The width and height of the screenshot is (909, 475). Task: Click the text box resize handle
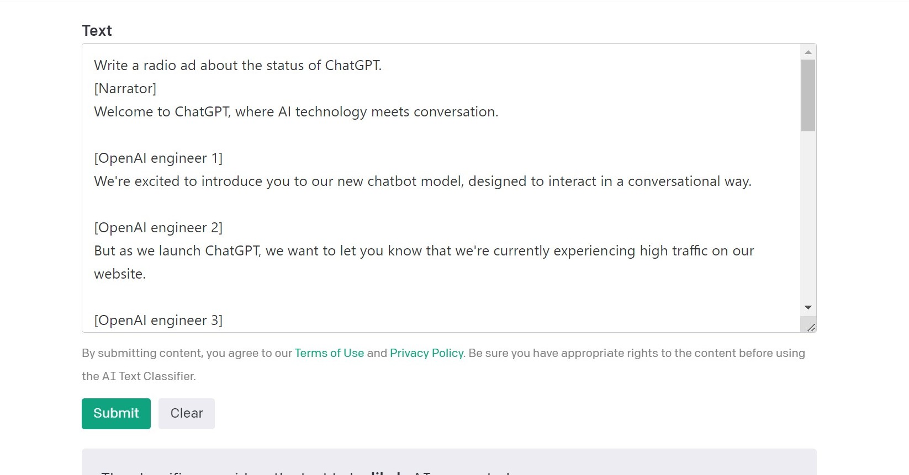coord(811,328)
